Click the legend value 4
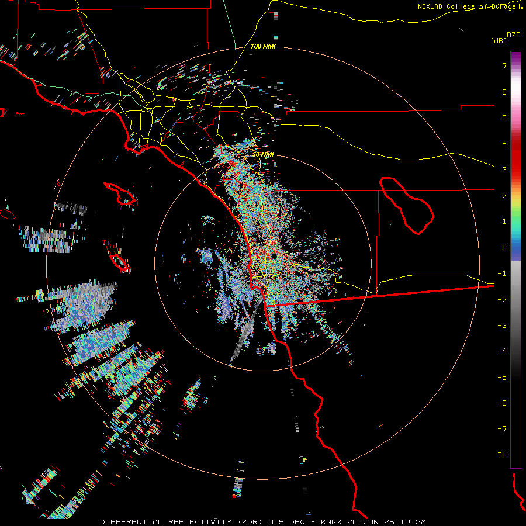The image size is (526, 526). point(504,144)
